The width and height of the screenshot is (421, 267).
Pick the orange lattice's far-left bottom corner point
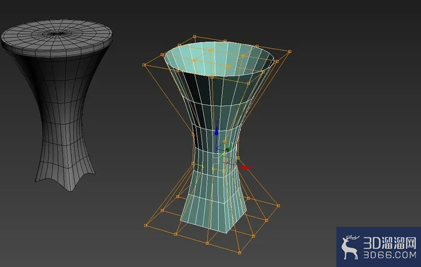pos(146,225)
